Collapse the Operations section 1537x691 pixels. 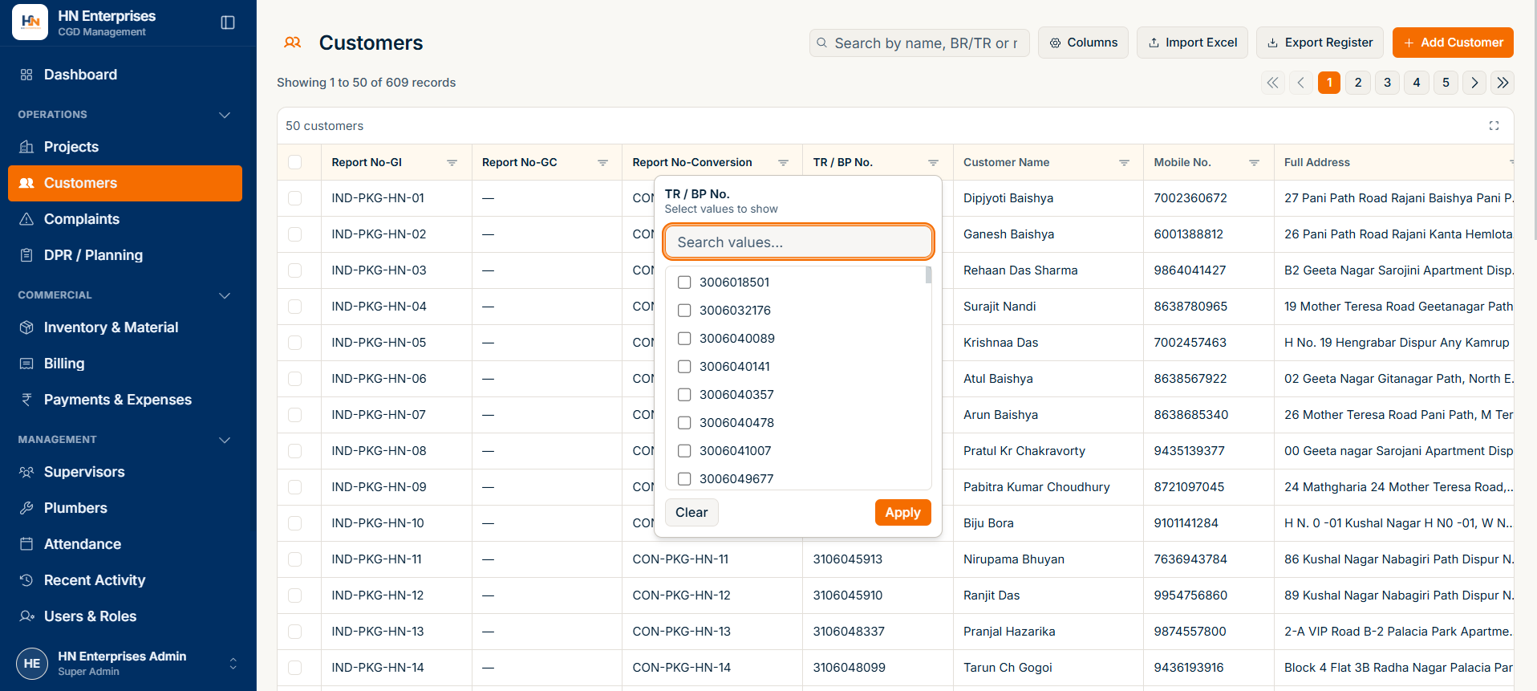(x=225, y=115)
